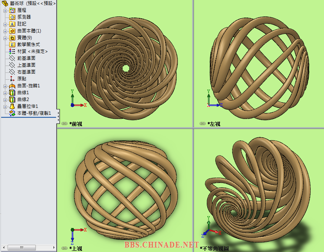Select the 疊層拉伸1 loft feature icon
The height and width of the screenshot is (252, 324).
pos(12,106)
